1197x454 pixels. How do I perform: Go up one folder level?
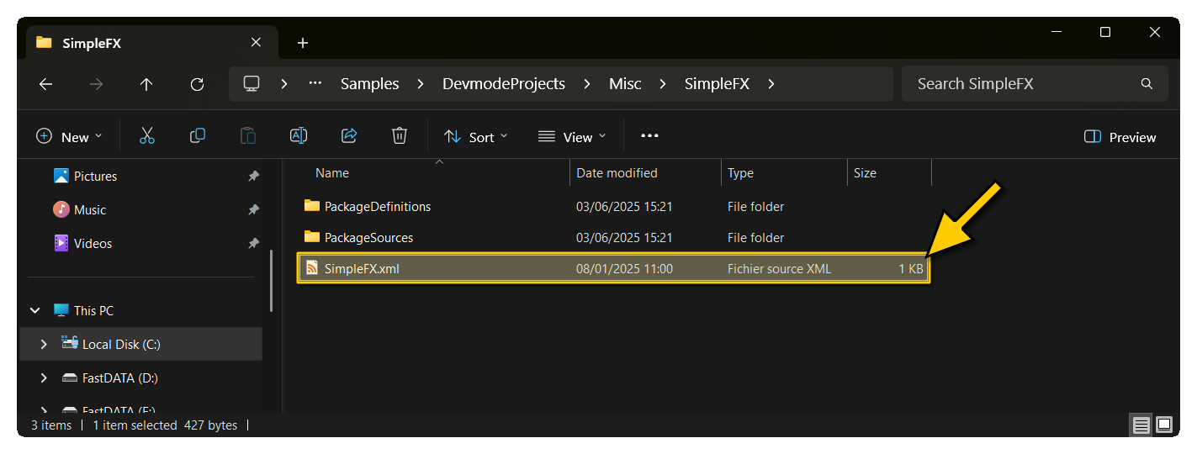coord(146,84)
